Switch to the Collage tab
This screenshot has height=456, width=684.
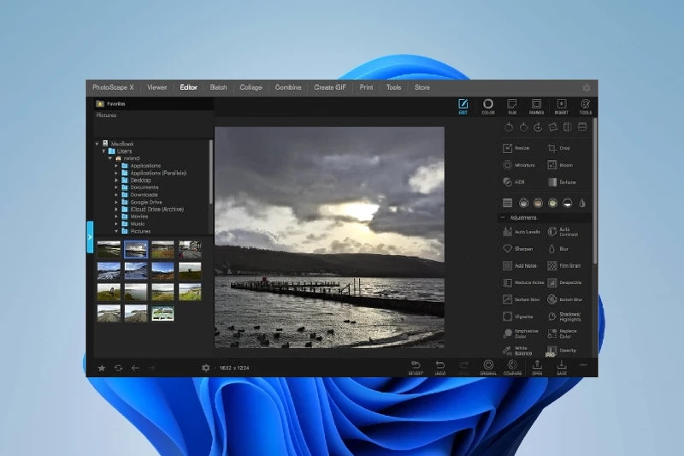coord(251,87)
